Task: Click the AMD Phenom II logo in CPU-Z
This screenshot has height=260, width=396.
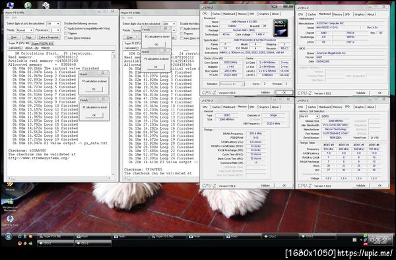Action: click(280, 28)
